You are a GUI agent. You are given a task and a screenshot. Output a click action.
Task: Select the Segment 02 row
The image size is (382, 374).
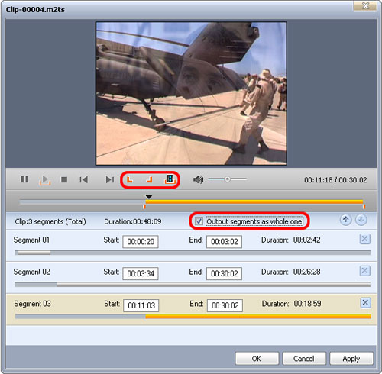point(191,277)
